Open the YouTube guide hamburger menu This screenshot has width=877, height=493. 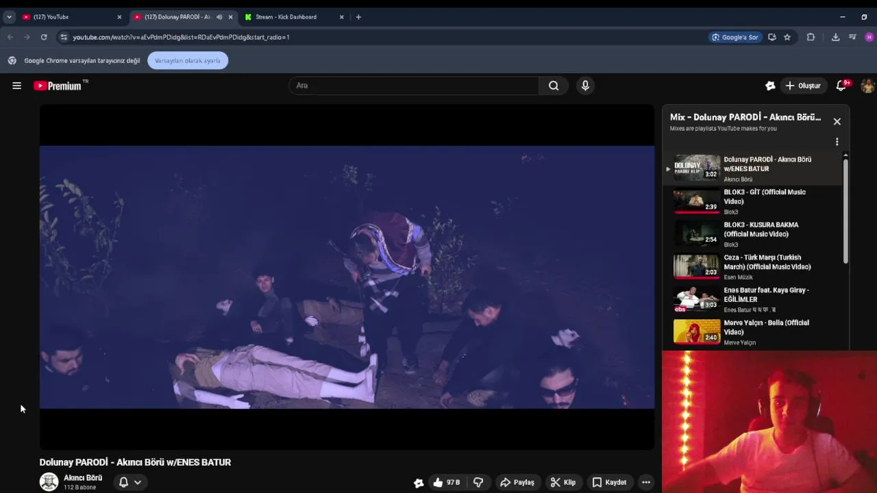pyautogui.click(x=16, y=86)
